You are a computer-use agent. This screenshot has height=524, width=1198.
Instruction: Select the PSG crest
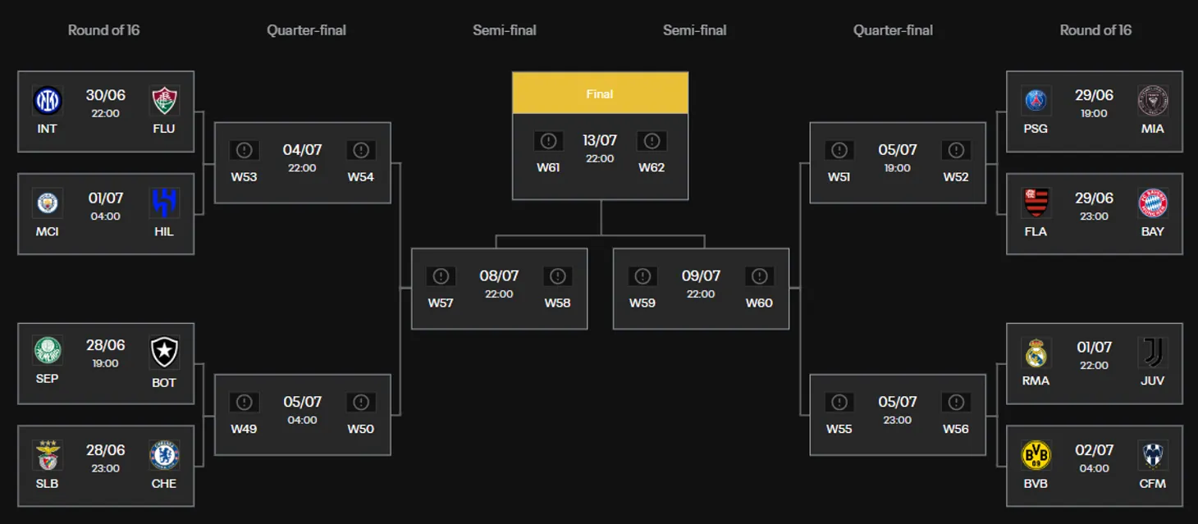click(1036, 101)
